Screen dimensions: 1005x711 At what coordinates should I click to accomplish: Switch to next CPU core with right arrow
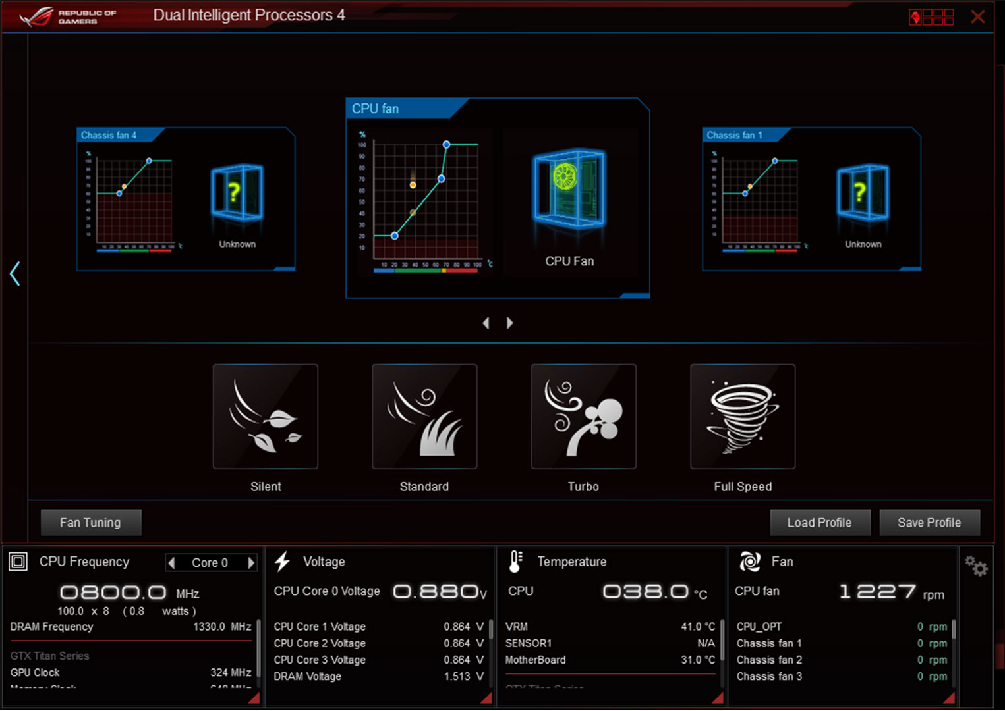[x=251, y=563]
